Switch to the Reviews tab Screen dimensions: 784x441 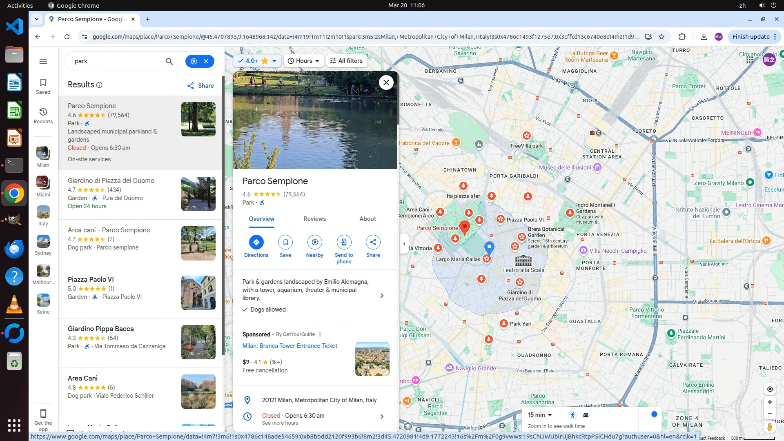pos(314,219)
